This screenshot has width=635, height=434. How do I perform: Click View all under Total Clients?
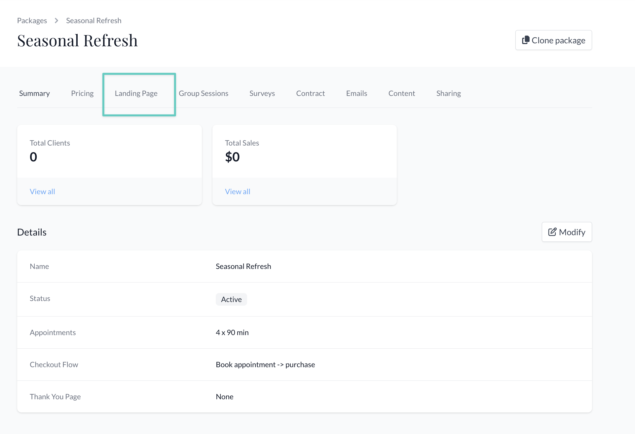coord(42,191)
